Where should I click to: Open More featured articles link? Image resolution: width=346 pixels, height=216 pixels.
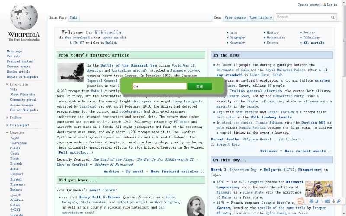[177, 171]
